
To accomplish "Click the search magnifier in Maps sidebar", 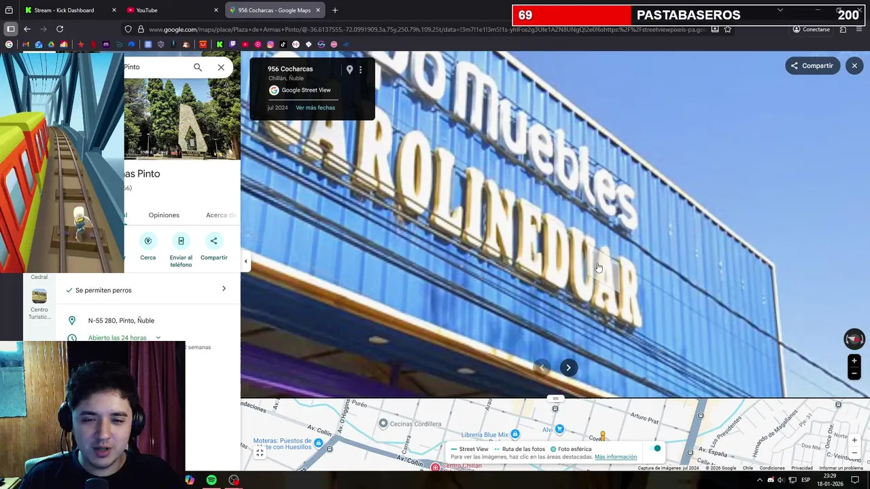I will (198, 67).
